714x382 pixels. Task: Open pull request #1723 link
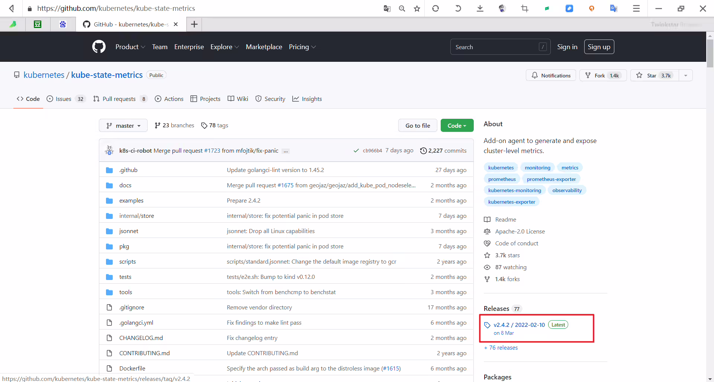(212, 150)
